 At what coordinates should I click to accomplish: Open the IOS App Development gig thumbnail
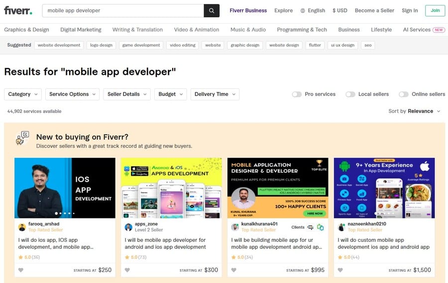click(65, 188)
